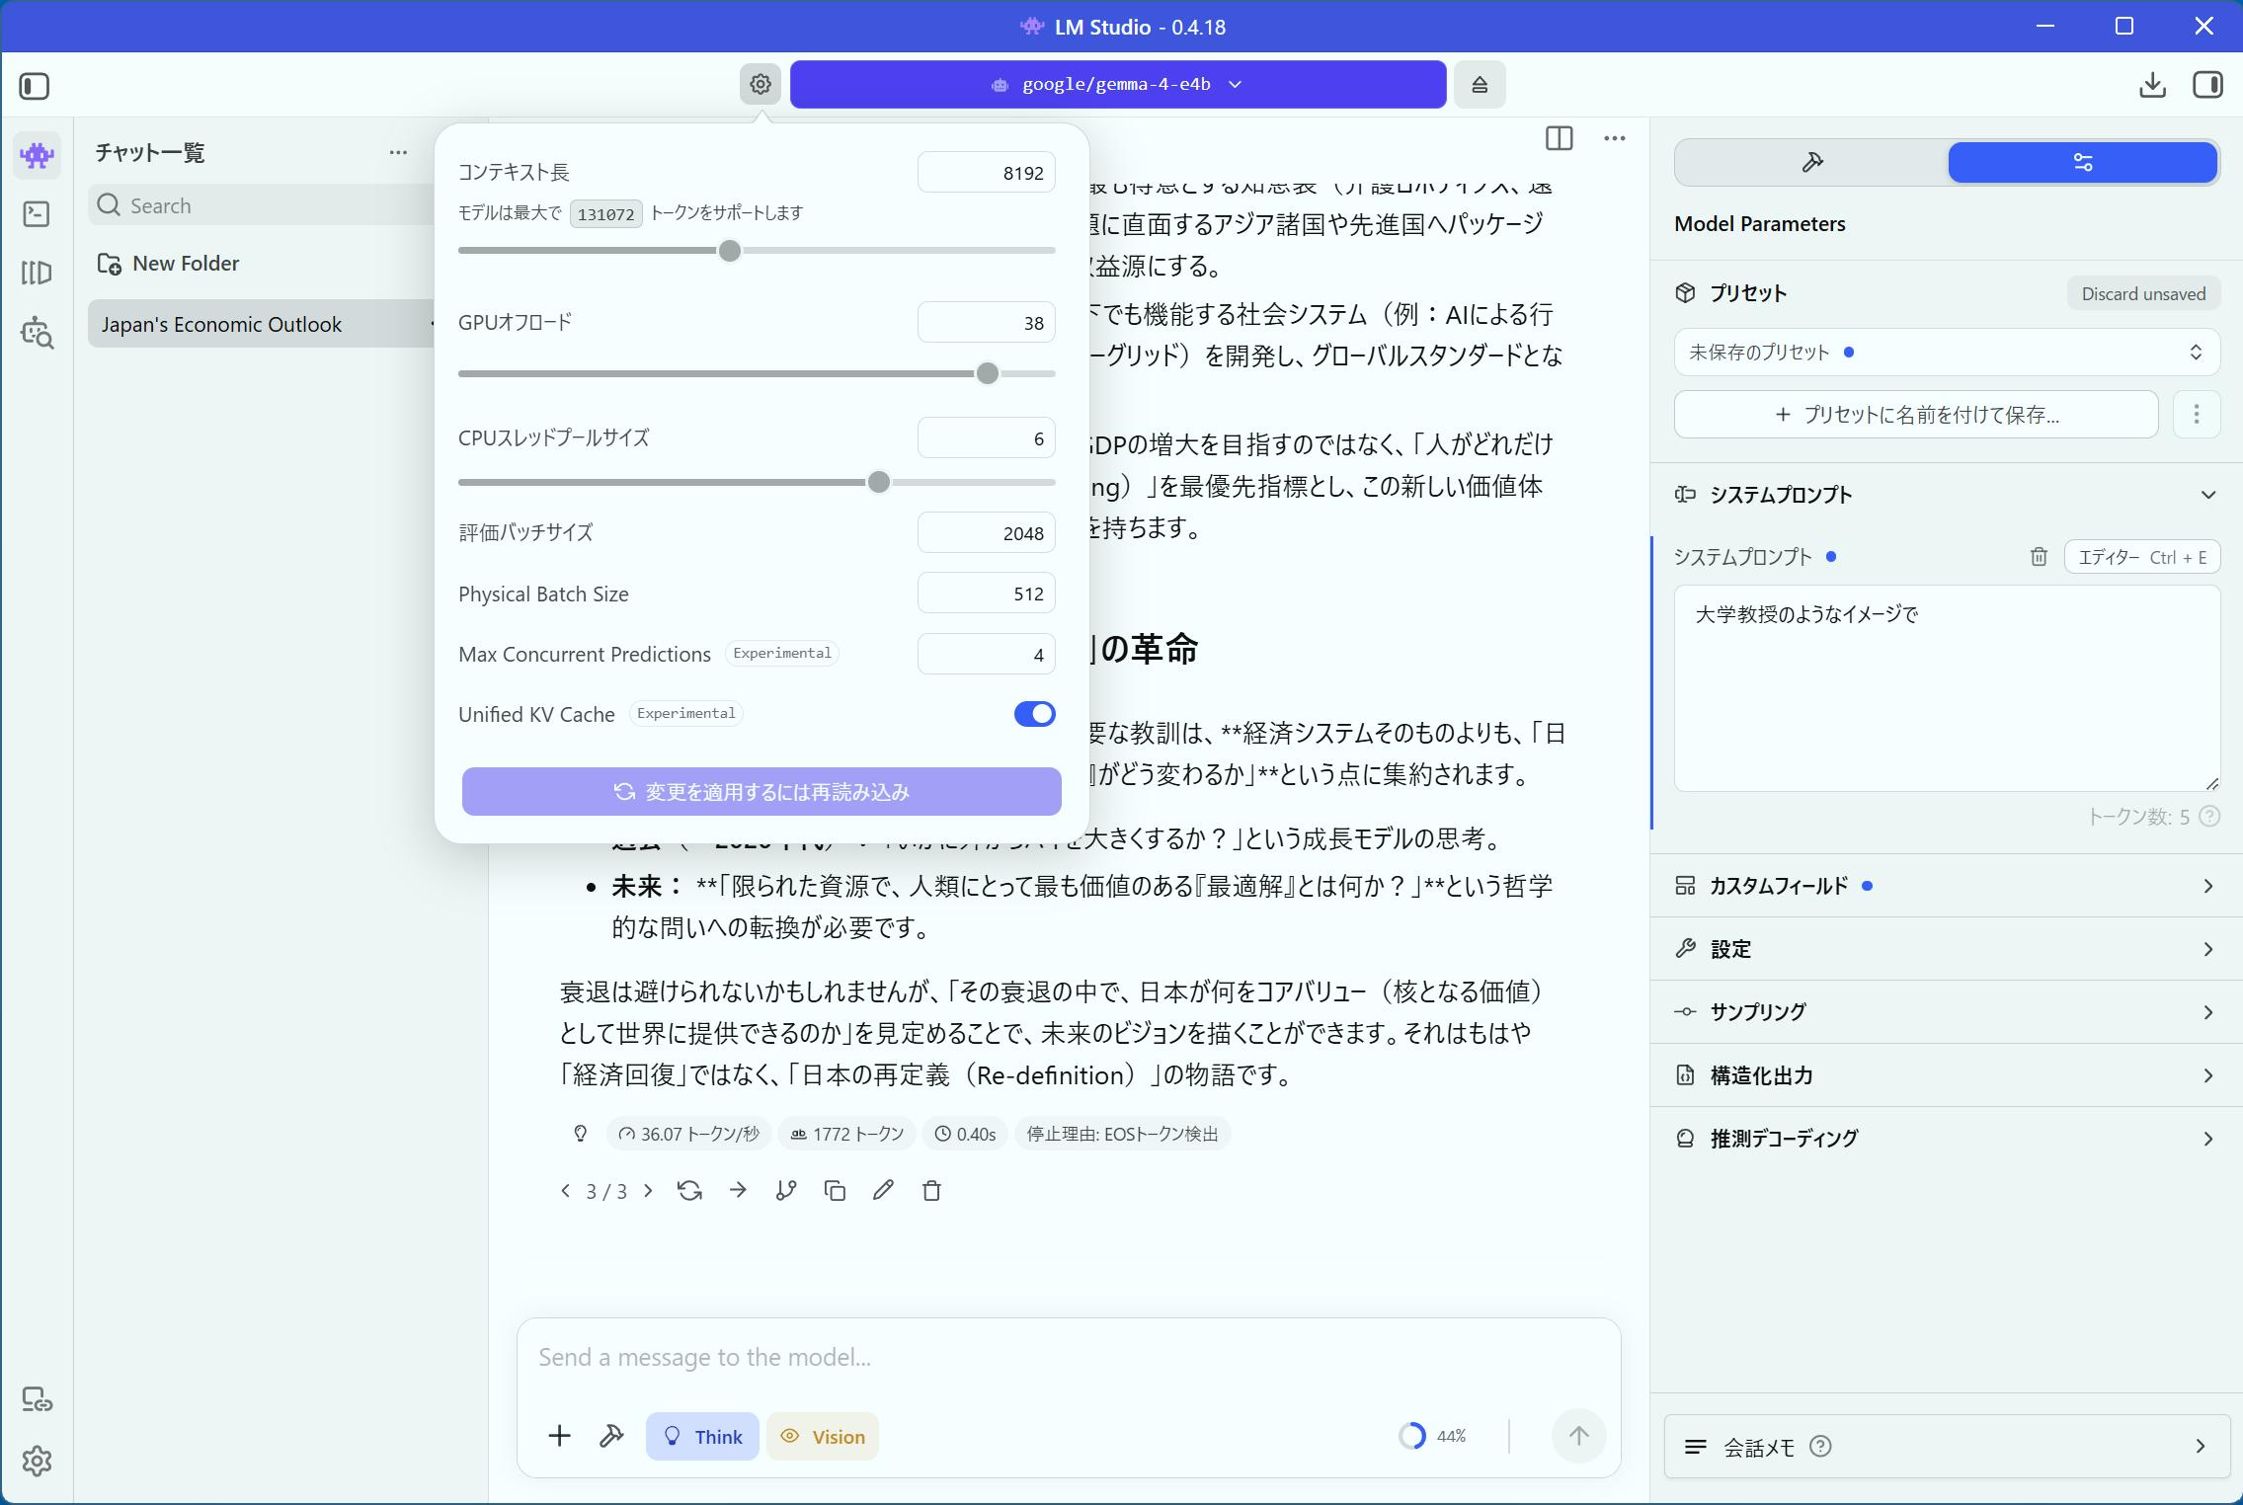Collapse the システムプロンプト section

click(x=1946, y=495)
